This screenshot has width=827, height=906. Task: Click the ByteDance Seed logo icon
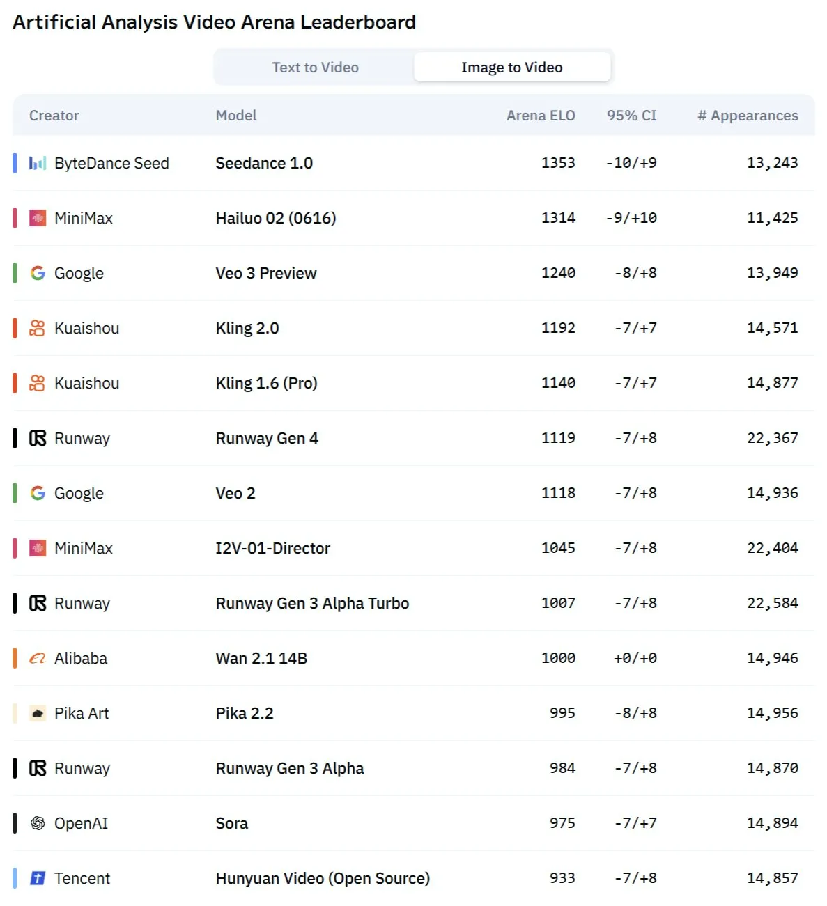38,163
